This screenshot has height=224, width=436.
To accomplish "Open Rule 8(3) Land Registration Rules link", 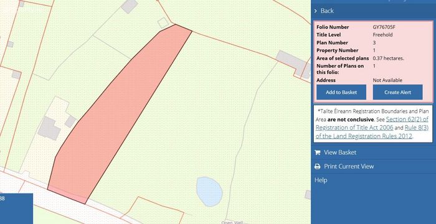I will point(371,132).
